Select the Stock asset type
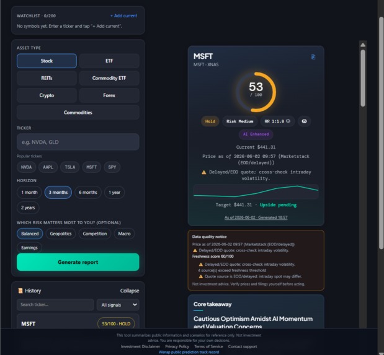The width and height of the screenshot is (384, 355). (47, 61)
